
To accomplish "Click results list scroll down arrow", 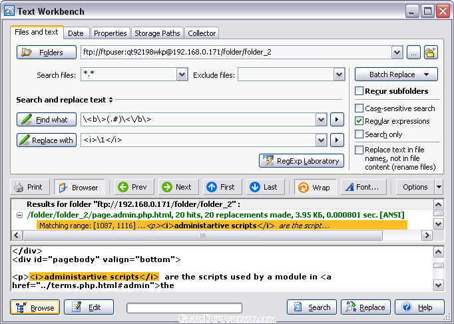I will 439,224.
